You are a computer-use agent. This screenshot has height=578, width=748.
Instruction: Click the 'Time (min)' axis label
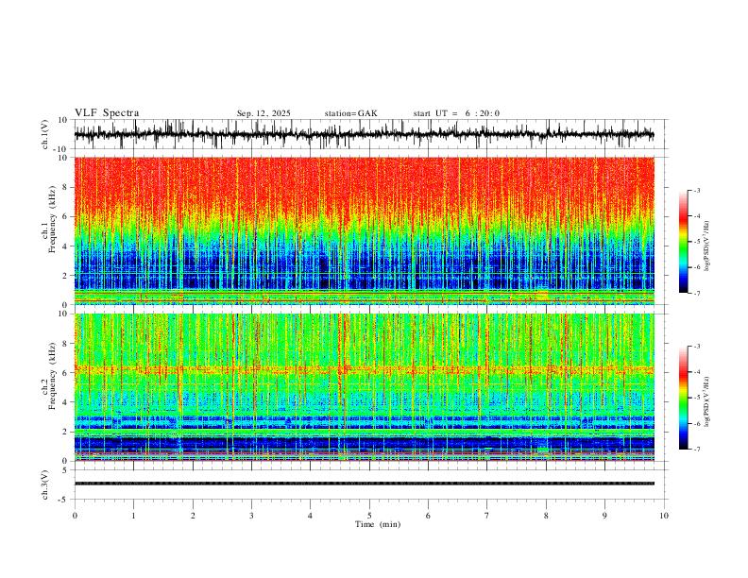[378, 524]
